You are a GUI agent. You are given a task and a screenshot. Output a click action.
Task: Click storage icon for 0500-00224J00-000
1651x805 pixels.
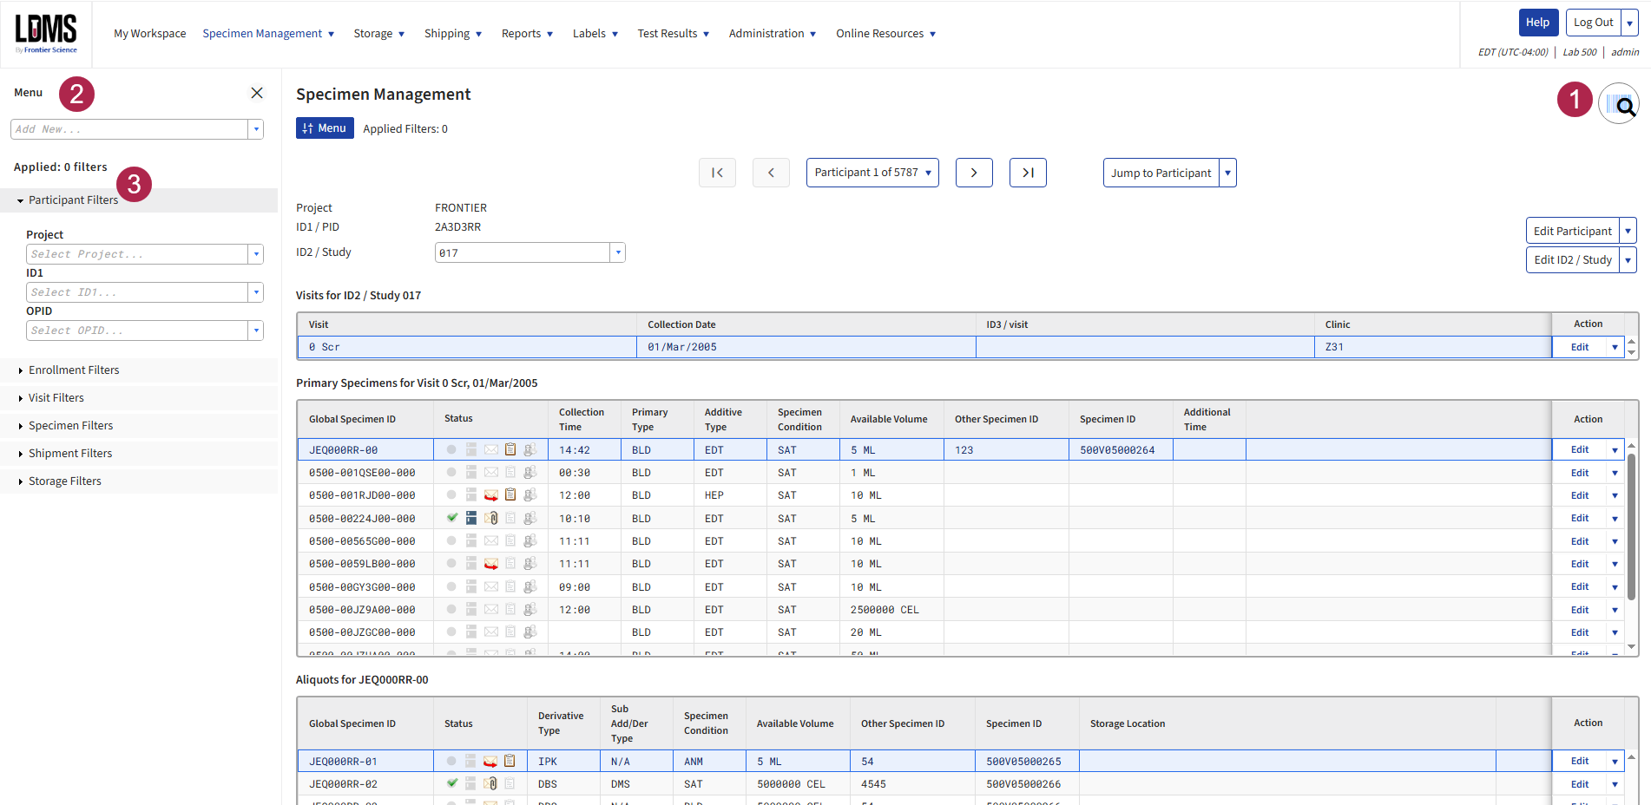[x=471, y=518]
